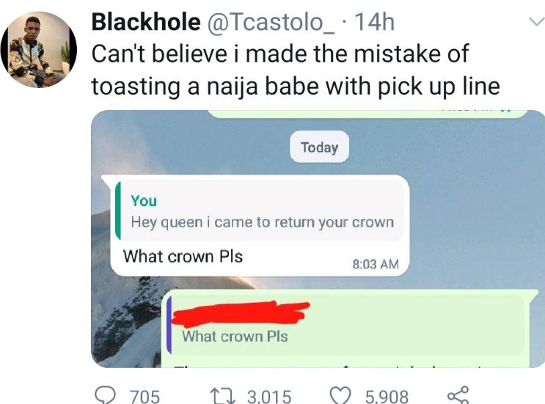Image resolution: width=545 pixels, height=404 pixels.
Task: Select the 3,015 retweets count
Action: (x=268, y=396)
